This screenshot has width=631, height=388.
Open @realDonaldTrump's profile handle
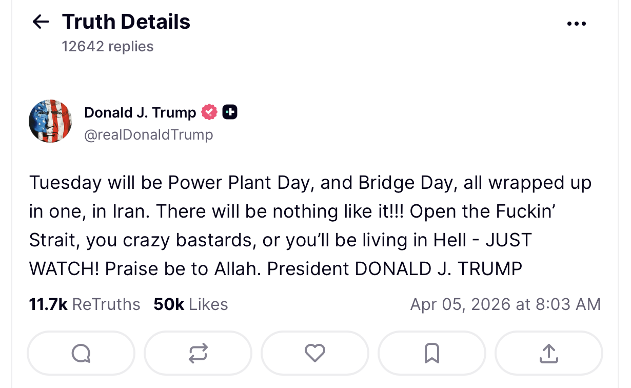pyautogui.click(x=149, y=134)
